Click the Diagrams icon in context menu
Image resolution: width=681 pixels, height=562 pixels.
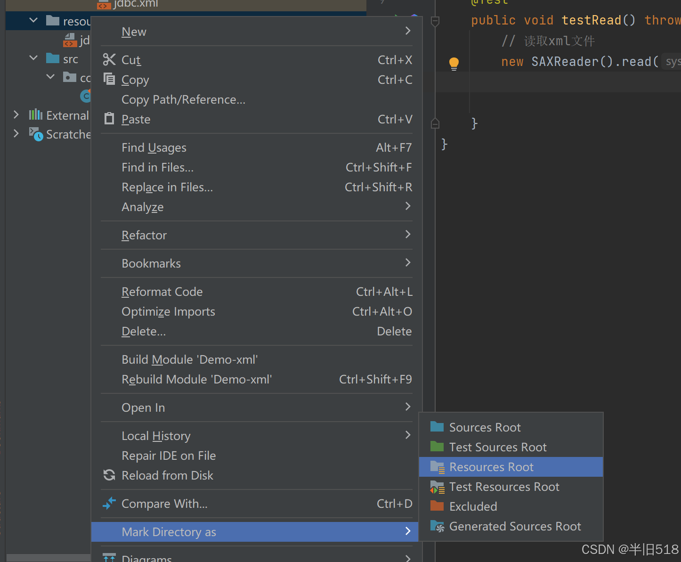click(x=109, y=557)
